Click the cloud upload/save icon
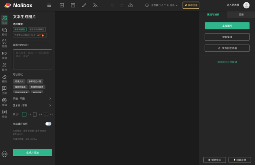 pyautogui.click(x=130, y=5)
